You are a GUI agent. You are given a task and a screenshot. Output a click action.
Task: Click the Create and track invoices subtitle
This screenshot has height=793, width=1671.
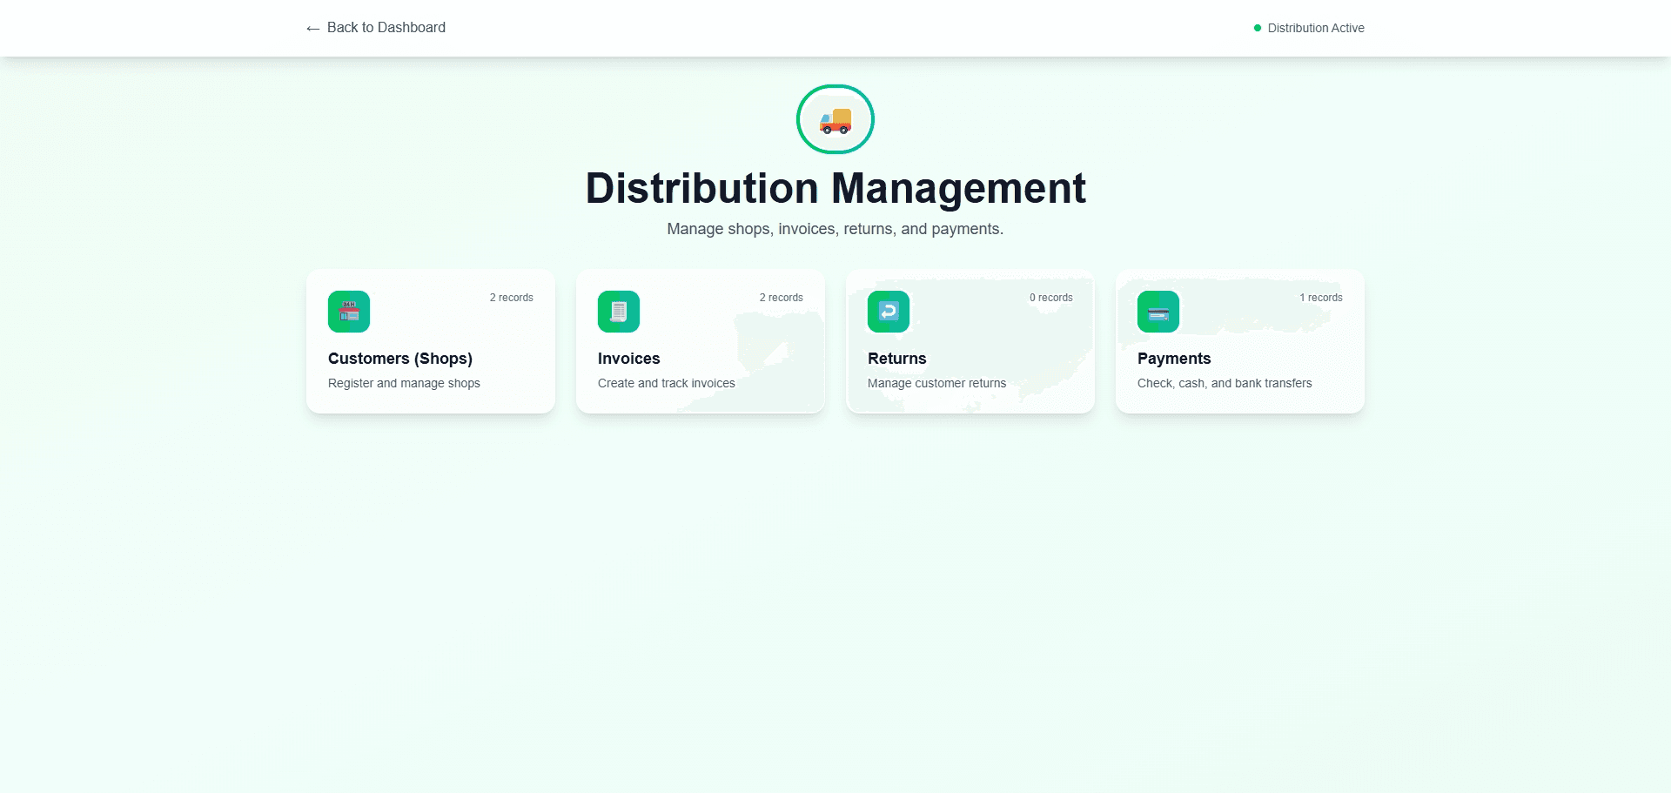(666, 383)
